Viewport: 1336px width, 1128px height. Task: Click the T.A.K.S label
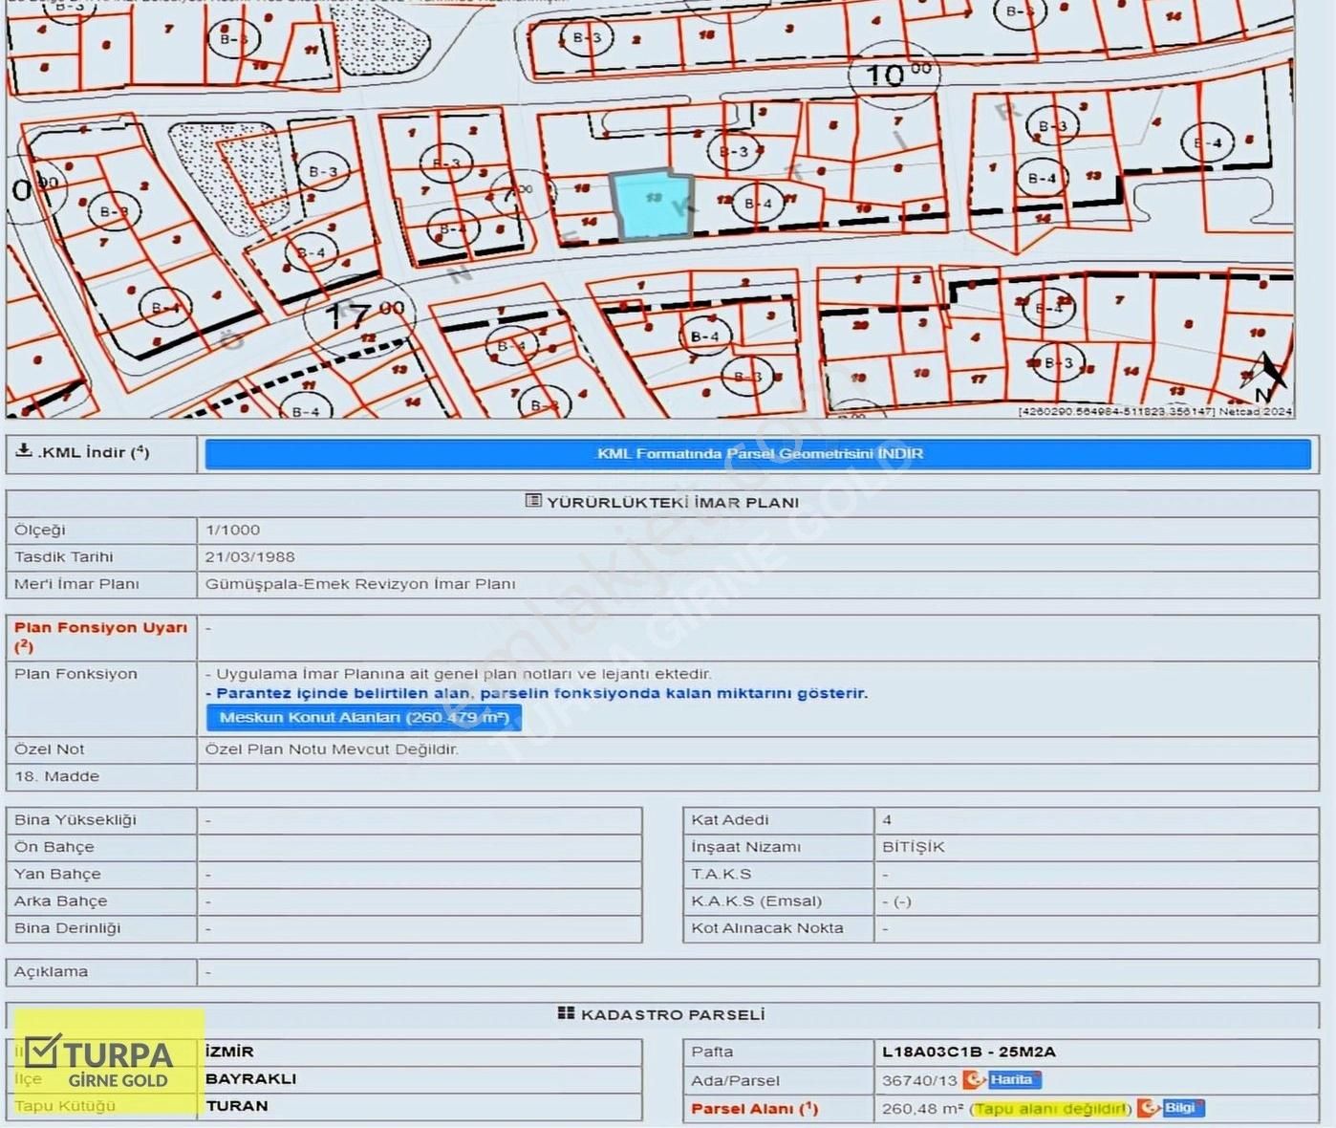(x=722, y=874)
